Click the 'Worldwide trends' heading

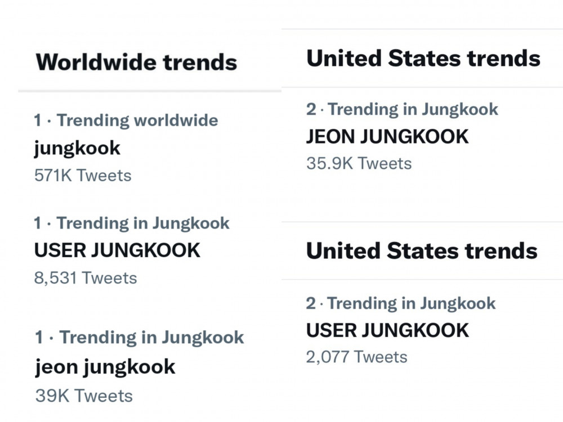pos(136,62)
